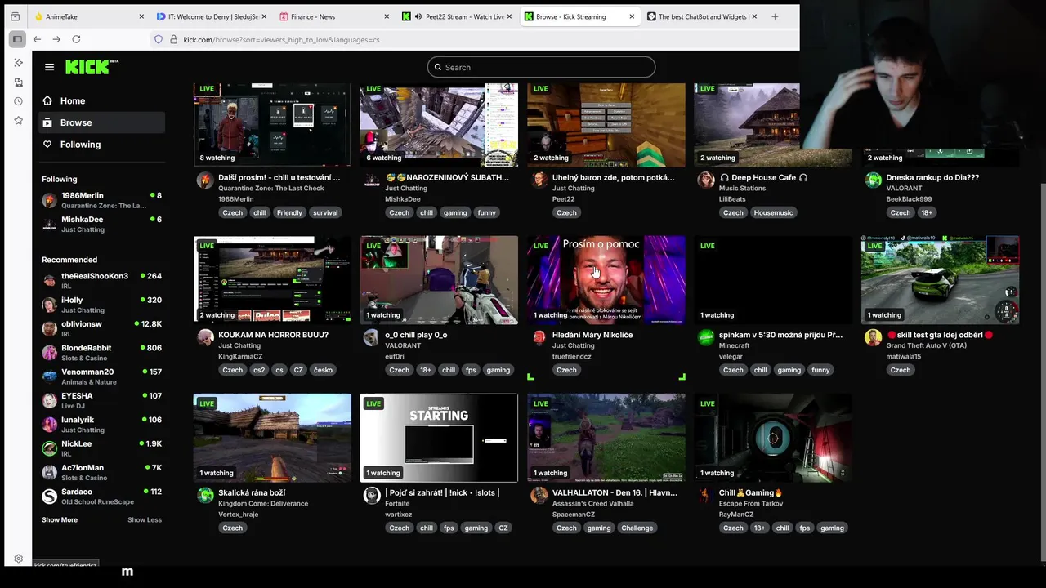Open the bookmarks star icon in sidebar
The height and width of the screenshot is (588, 1046).
[18, 121]
